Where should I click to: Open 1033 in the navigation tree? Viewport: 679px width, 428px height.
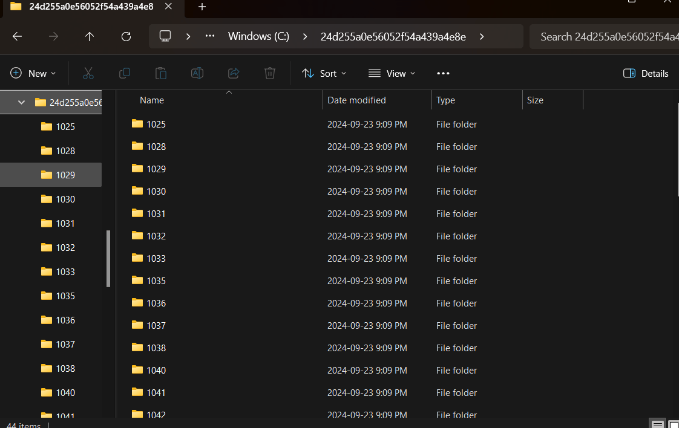(x=51, y=272)
